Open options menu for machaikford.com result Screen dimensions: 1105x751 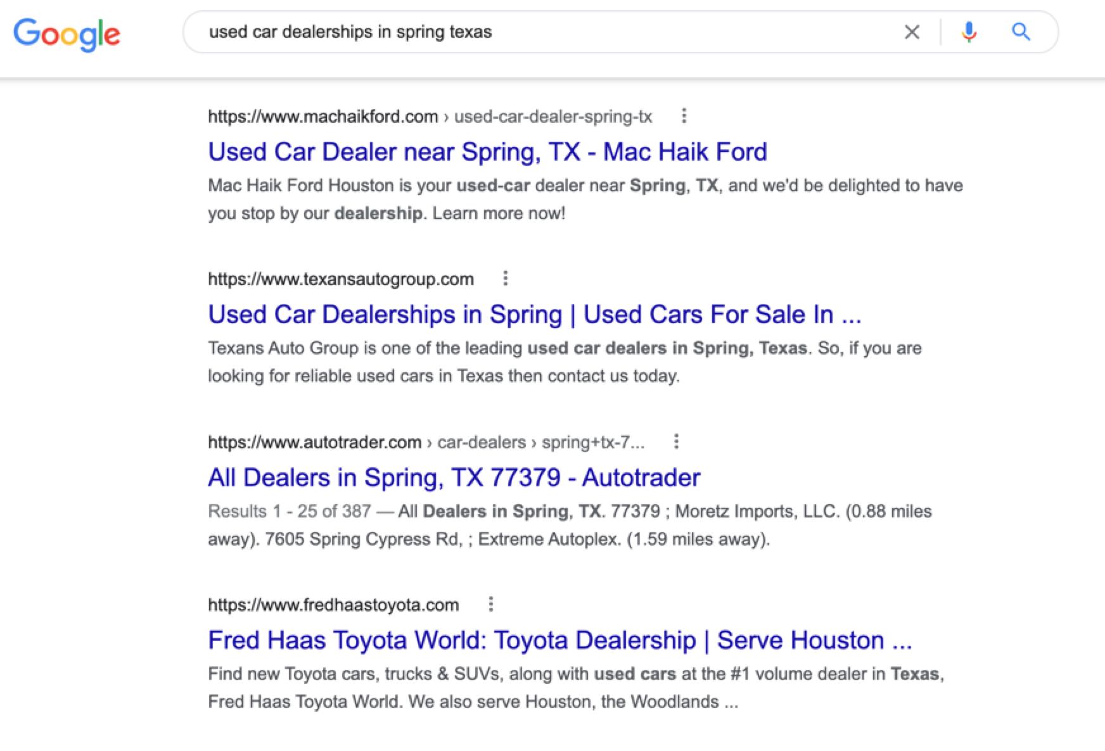684,116
